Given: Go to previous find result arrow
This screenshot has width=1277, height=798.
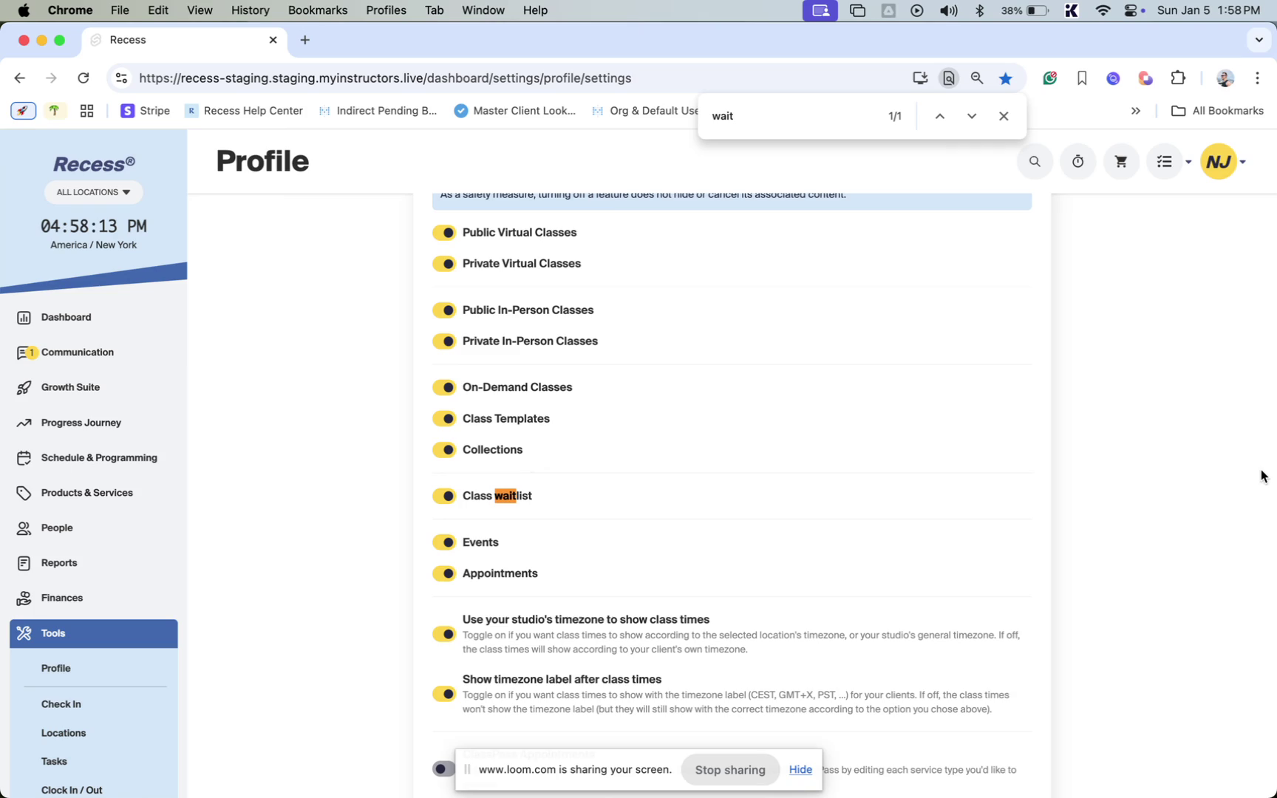Looking at the screenshot, I should pos(940,116).
